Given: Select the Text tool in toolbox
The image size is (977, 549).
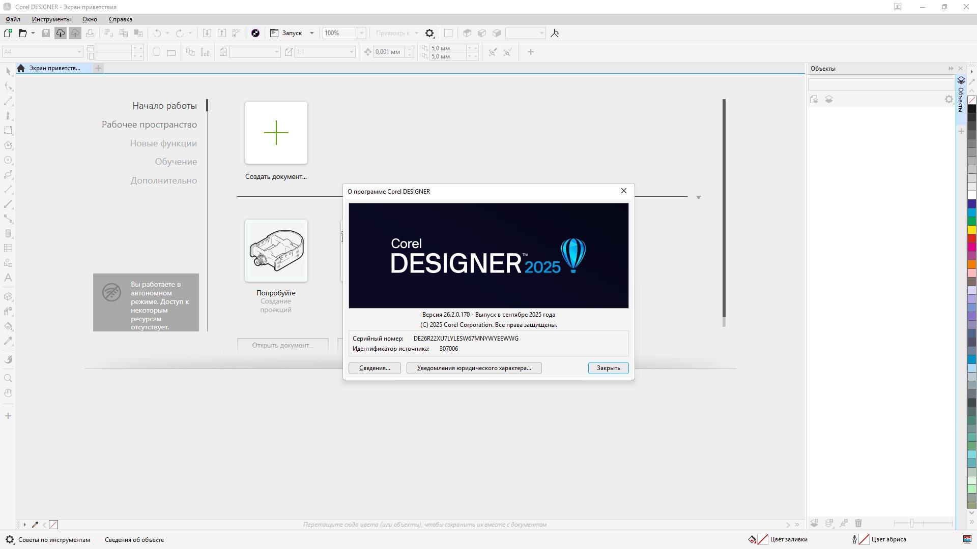Looking at the screenshot, I should pos(8,278).
